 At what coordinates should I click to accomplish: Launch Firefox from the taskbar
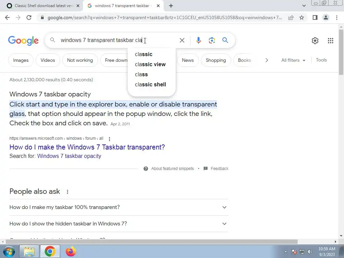click(71, 251)
